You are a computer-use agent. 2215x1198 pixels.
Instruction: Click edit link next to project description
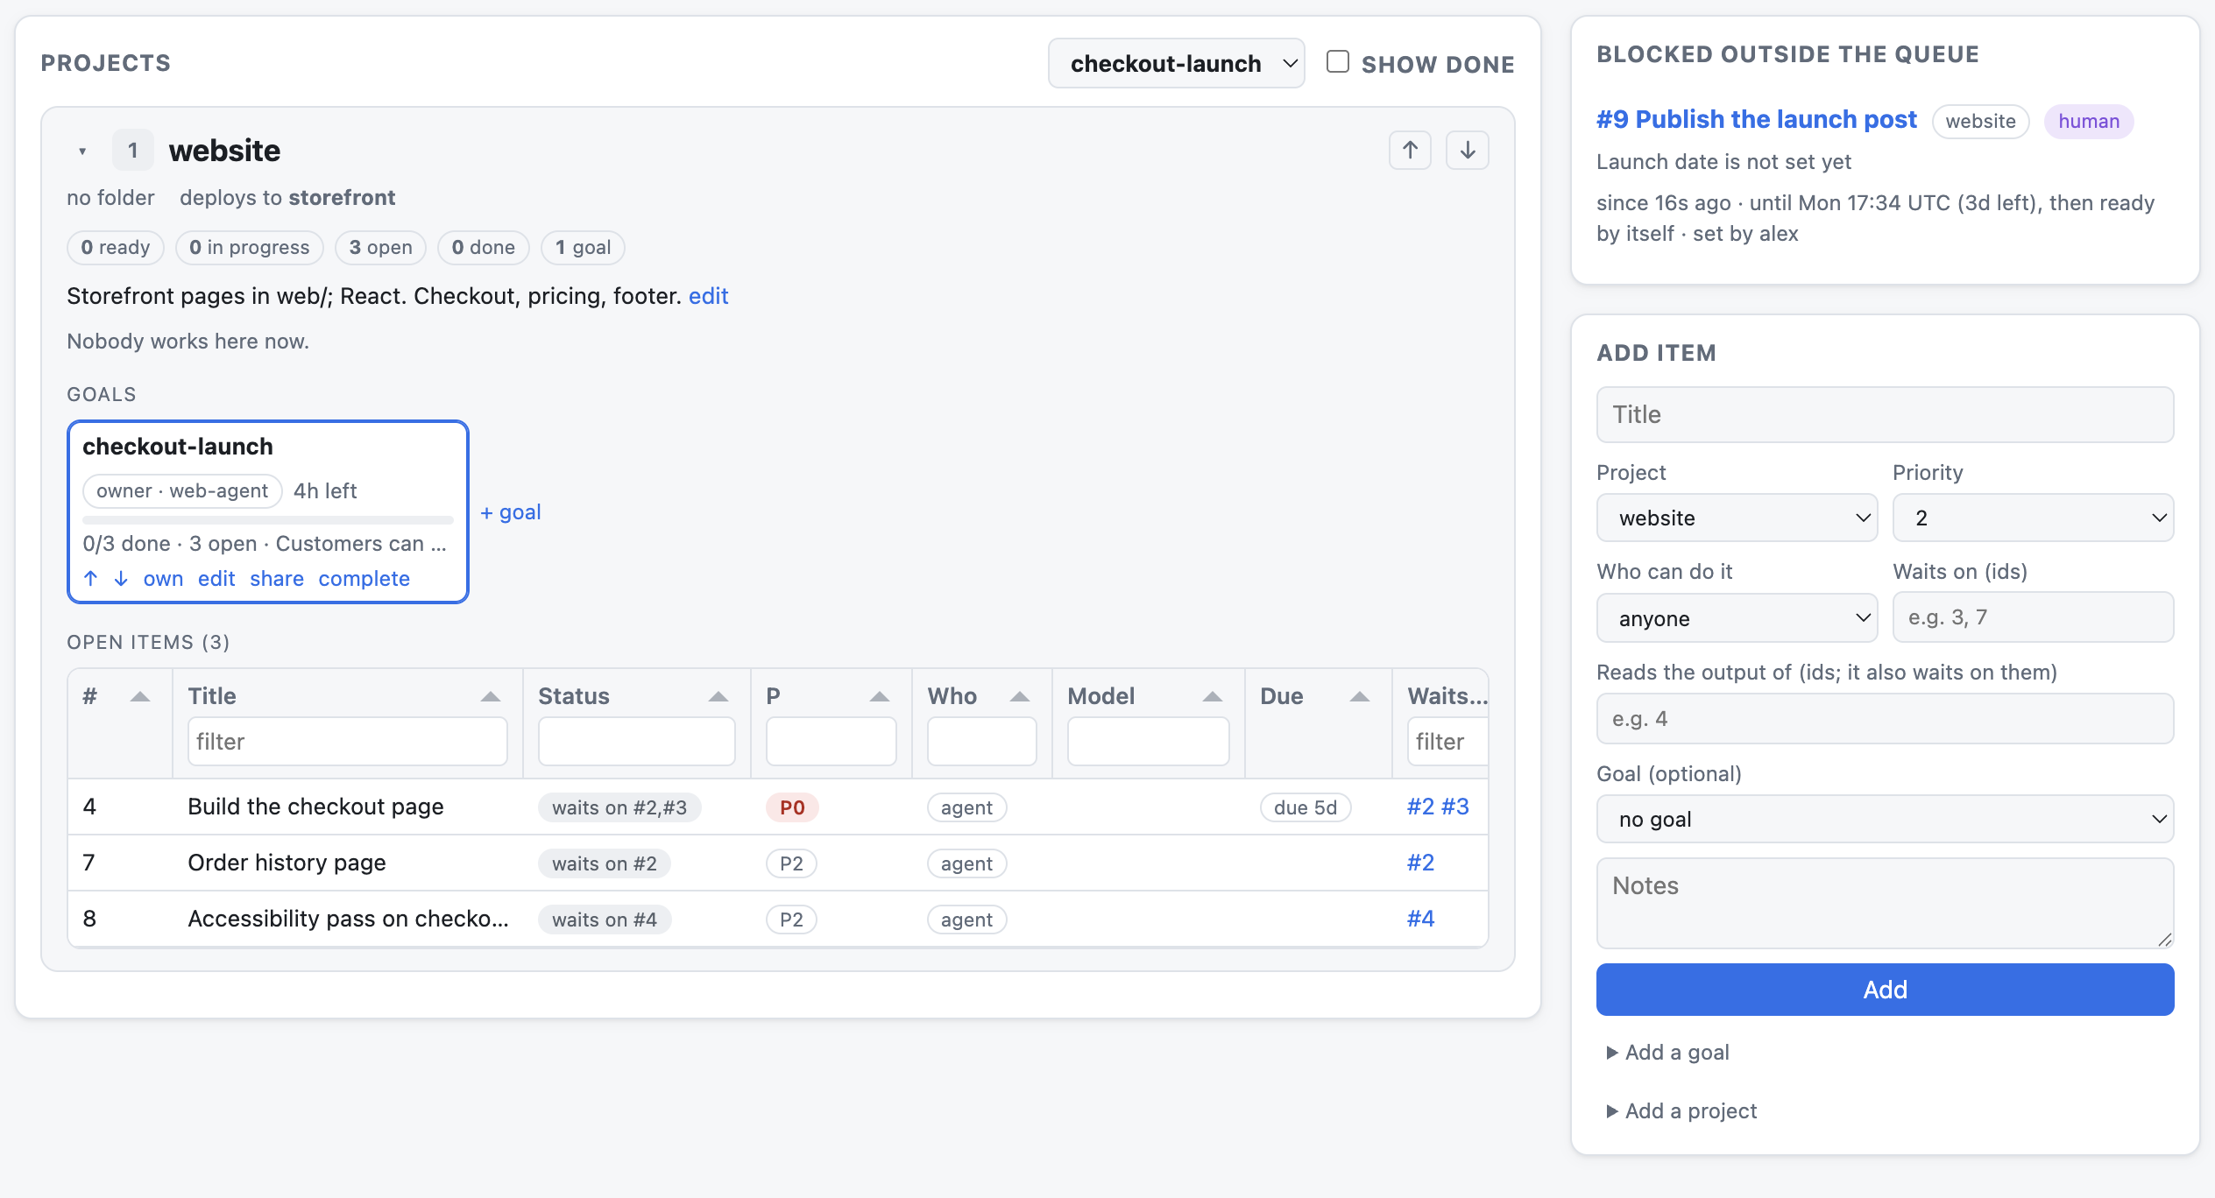708,296
